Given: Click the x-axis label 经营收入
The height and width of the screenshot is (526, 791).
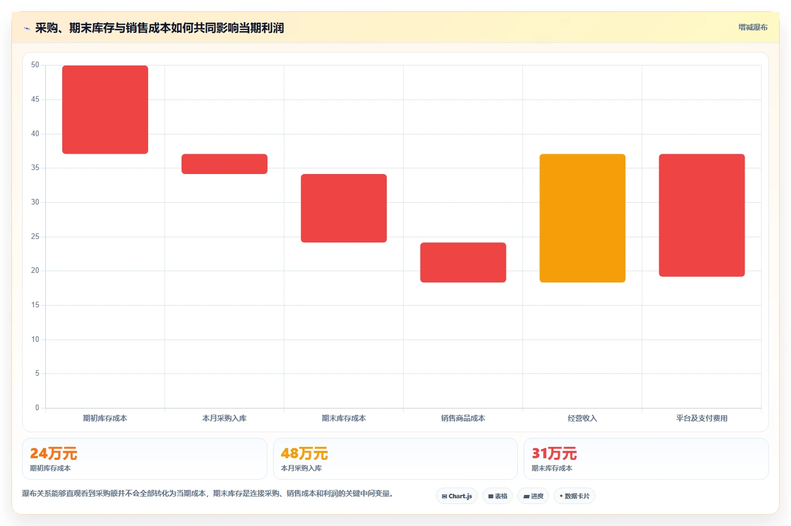Looking at the screenshot, I should point(582,419).
